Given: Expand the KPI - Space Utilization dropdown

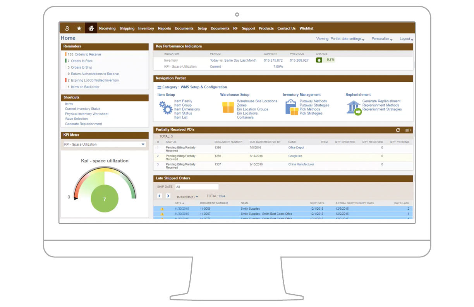Looking at the screenshot, I should point(143,145).
